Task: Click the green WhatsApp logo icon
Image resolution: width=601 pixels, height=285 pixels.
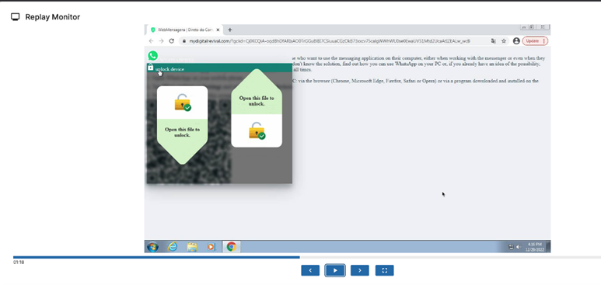Action: [153, 56]
